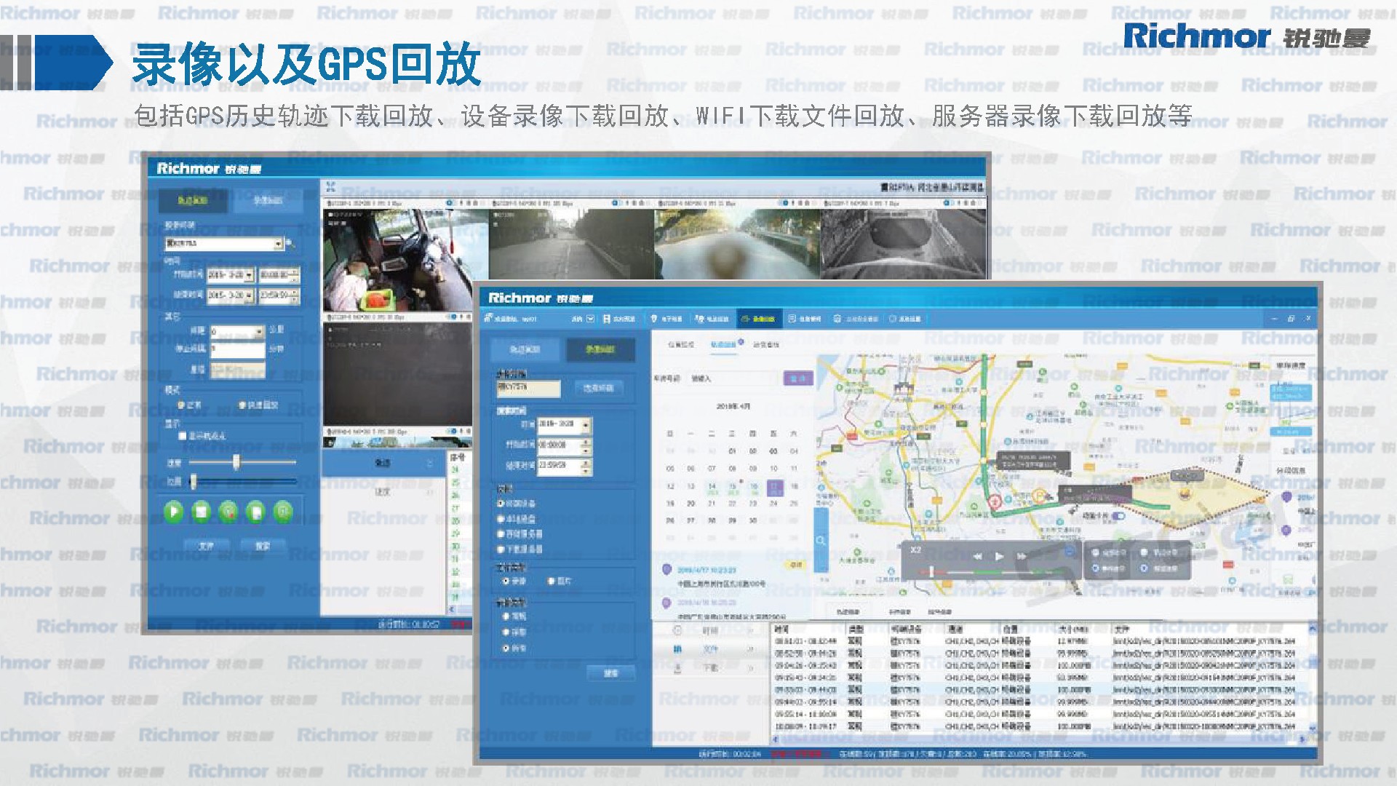Open end date dropdown in back window
Viewport: 1397px width, 786px height.
249,295
